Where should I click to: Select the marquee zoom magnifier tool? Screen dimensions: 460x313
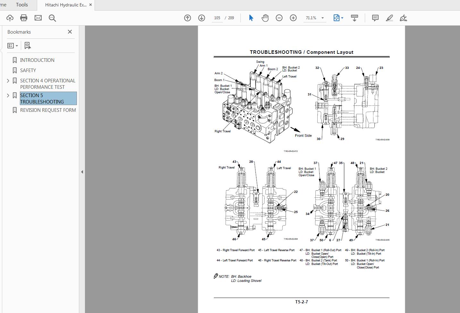[52, 18]
